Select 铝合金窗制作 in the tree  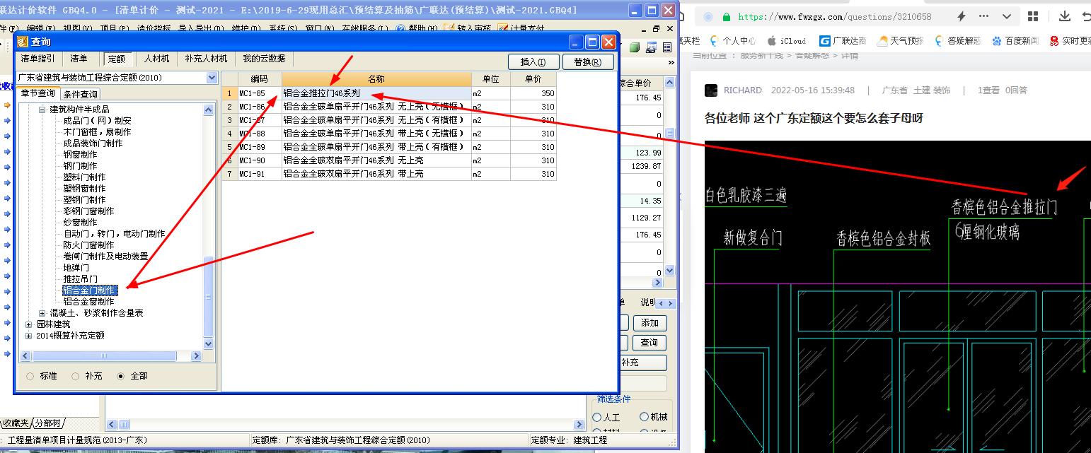(88, 302)
